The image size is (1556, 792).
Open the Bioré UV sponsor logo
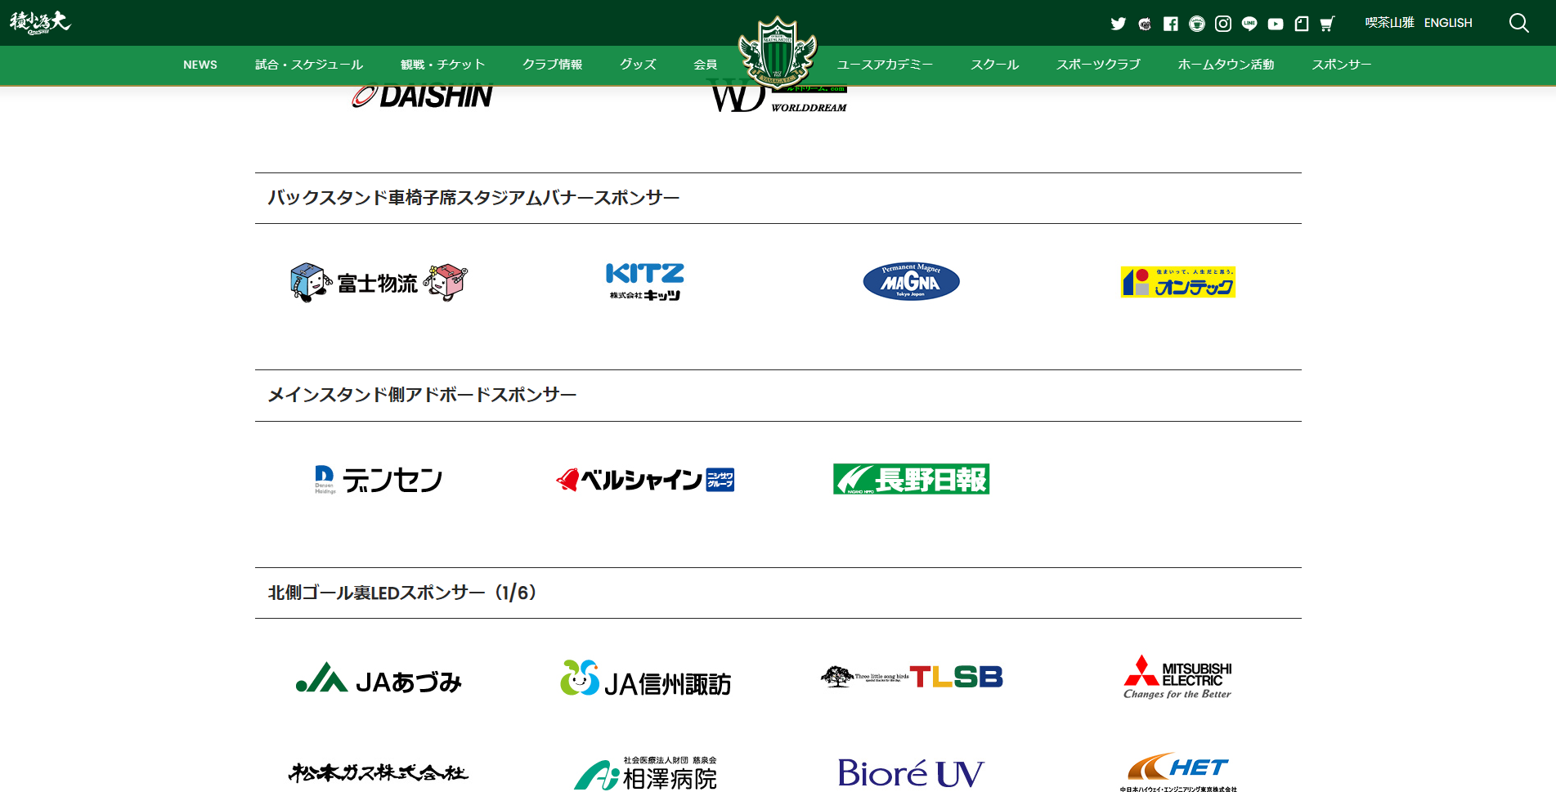point(911,773)
